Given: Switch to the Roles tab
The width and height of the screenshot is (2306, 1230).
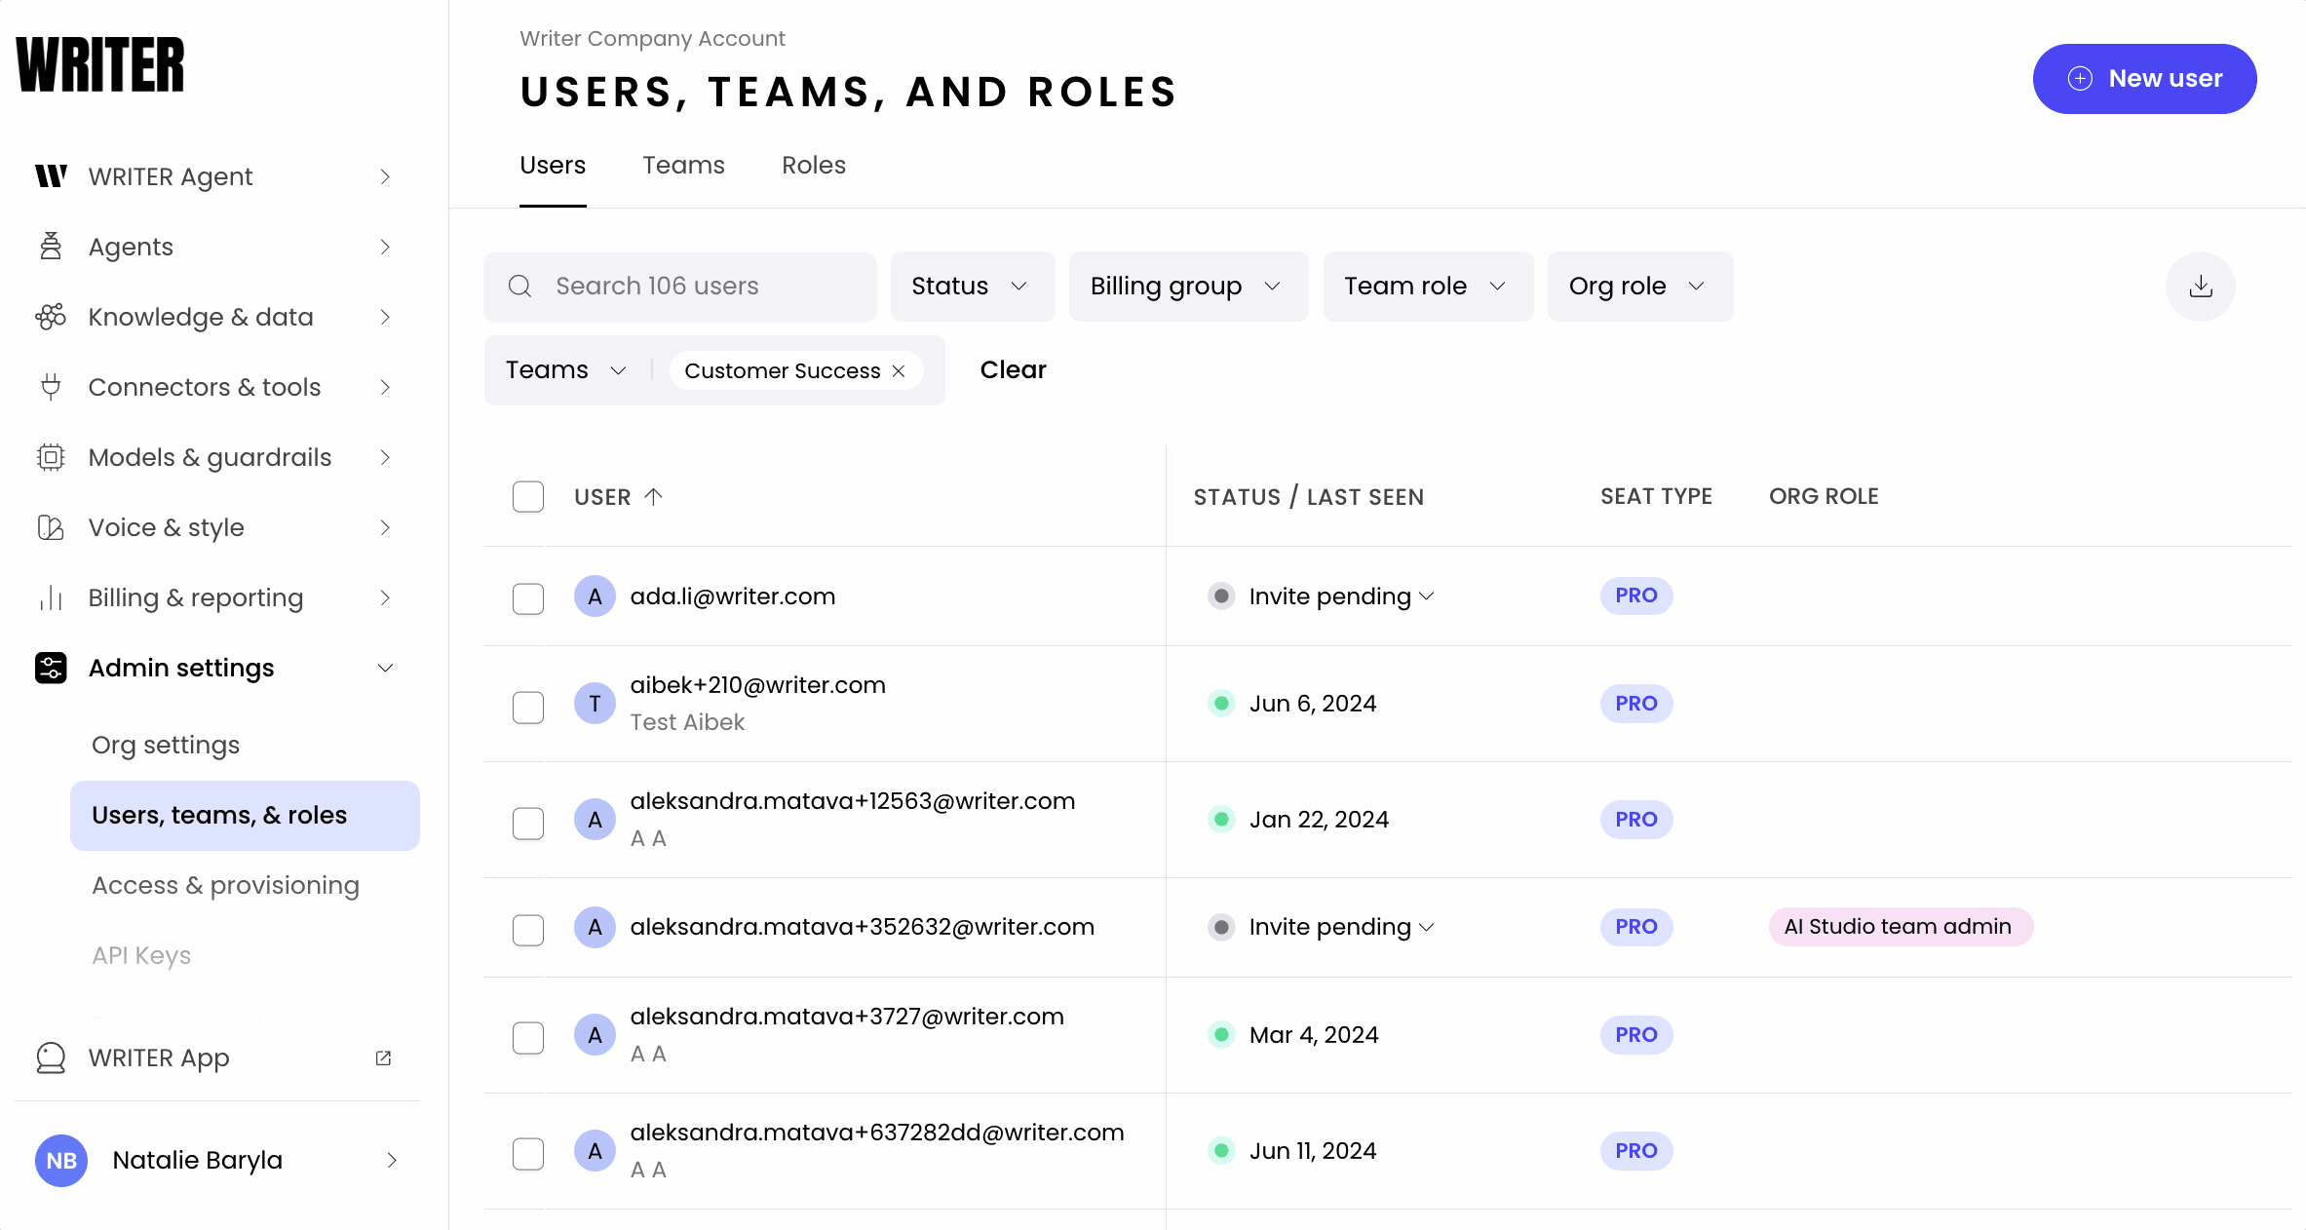Looking at the screenshot, I should point(813,166).
